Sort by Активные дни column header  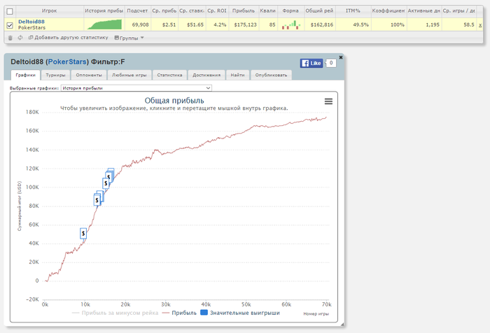click(x=423, y=10)
